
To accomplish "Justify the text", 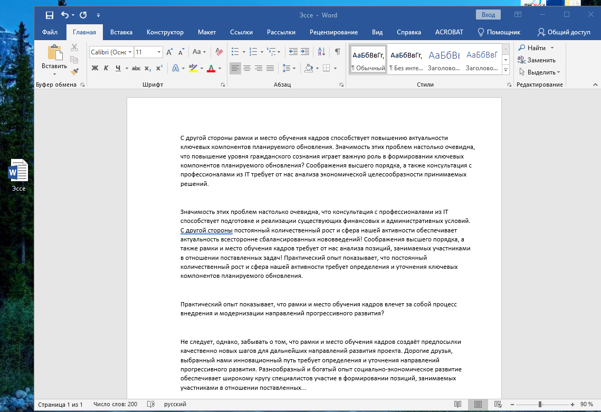I will pyautogui.click(x=270, y=68).
